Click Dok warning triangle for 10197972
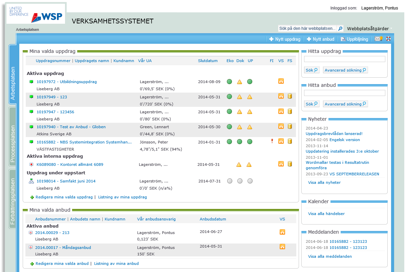 point(240,82)
